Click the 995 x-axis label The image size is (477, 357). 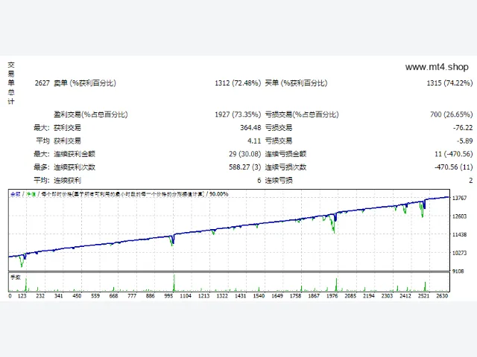pyautogui.click(x=168, y=296)
